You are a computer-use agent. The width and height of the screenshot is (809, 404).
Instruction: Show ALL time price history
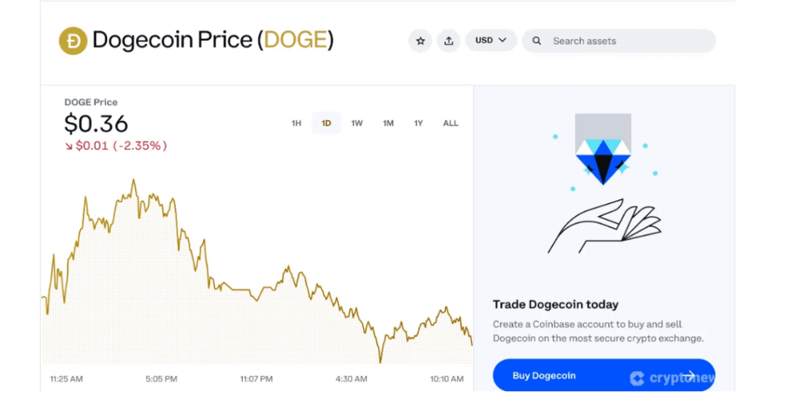pyautogui.click(x=451, y=123)
